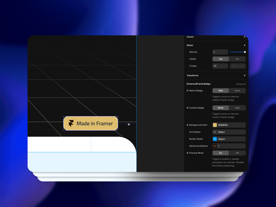276x207 pixels.
Task: Click the Z Index label
Action: pos(193,66)
